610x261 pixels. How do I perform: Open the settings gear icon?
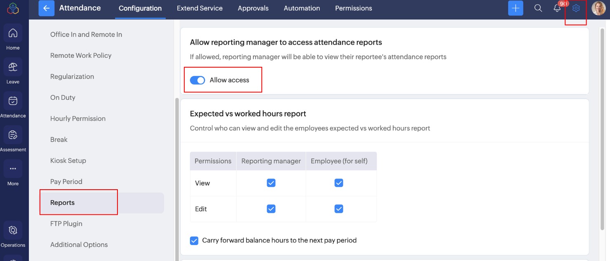click(x=576, y=8)
